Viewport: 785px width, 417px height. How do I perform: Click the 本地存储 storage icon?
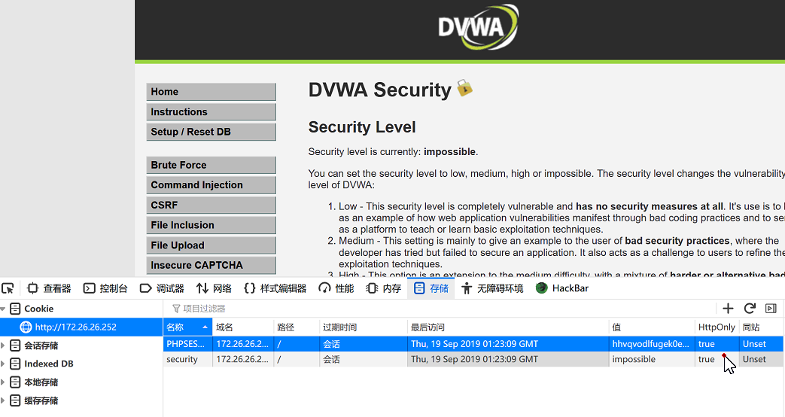click(x=16, y=382)
